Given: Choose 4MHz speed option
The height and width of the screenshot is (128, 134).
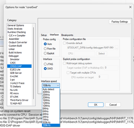Looking at the screenshot, I should pos(51,114).
